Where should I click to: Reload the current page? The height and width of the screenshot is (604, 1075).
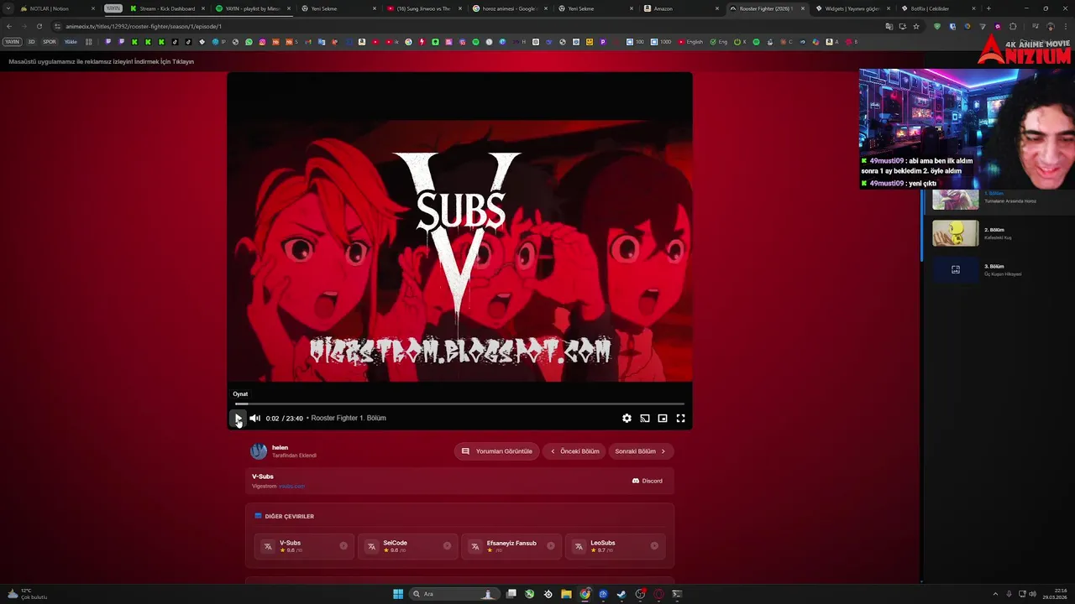(x=39, y=26)
